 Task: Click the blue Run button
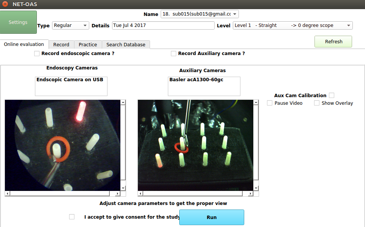212,217
